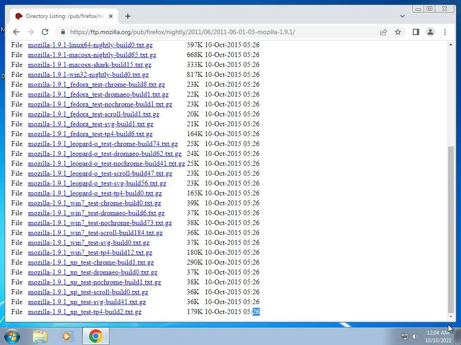The image size is (461, 345).
Task: Open Chrome's three-dot menu
Action: pos(445,32)
